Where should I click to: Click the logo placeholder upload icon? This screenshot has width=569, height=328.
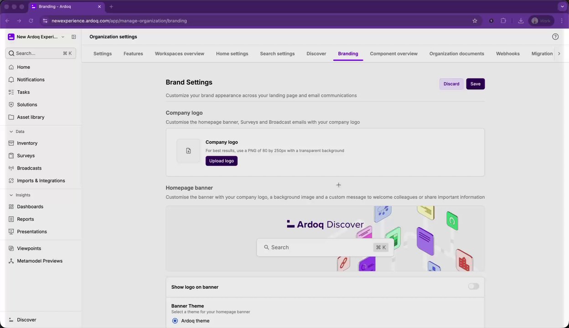pyautogui.click(x=188, y=151)
